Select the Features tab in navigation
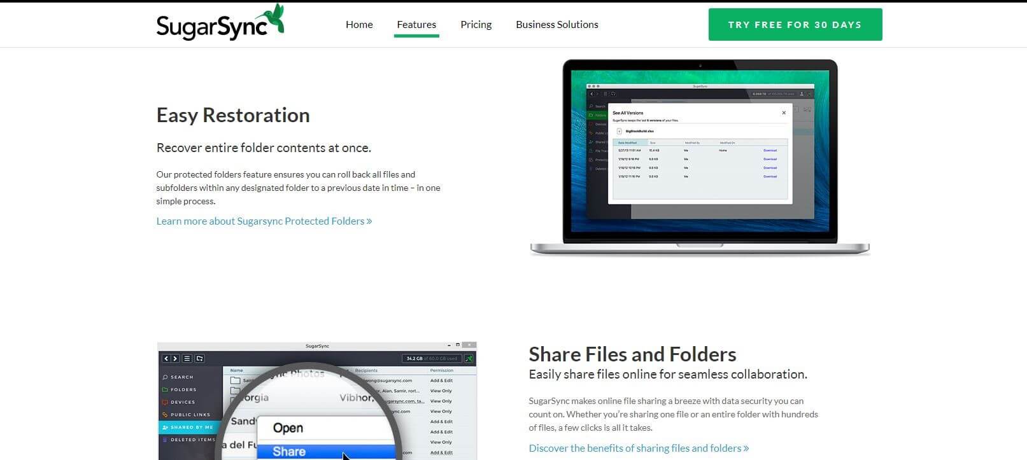Image resolution: width=1027 pixels, height=460 pixels. 416,25
